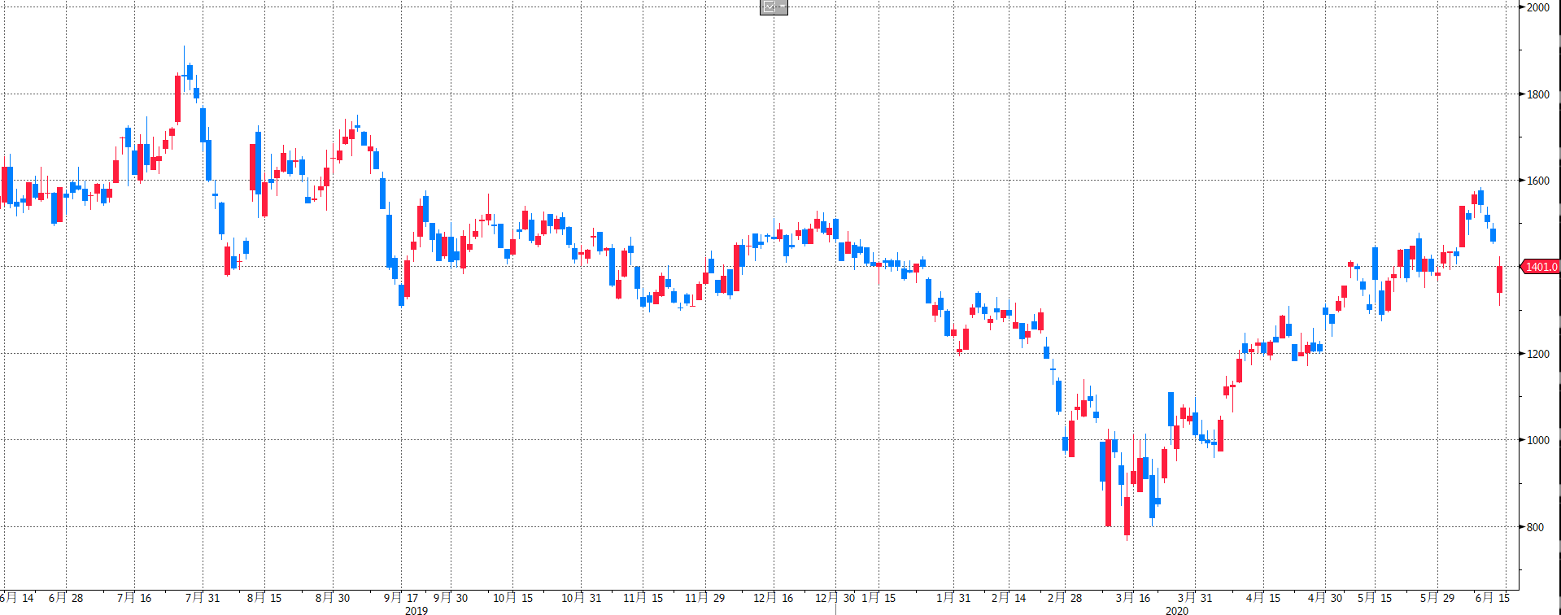Select the 3月 16 date marker

pos(1133,598)
